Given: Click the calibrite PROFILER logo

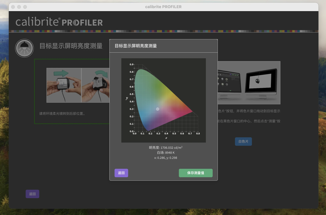Looking at the screenshot, I should click(x=59, y=22).
